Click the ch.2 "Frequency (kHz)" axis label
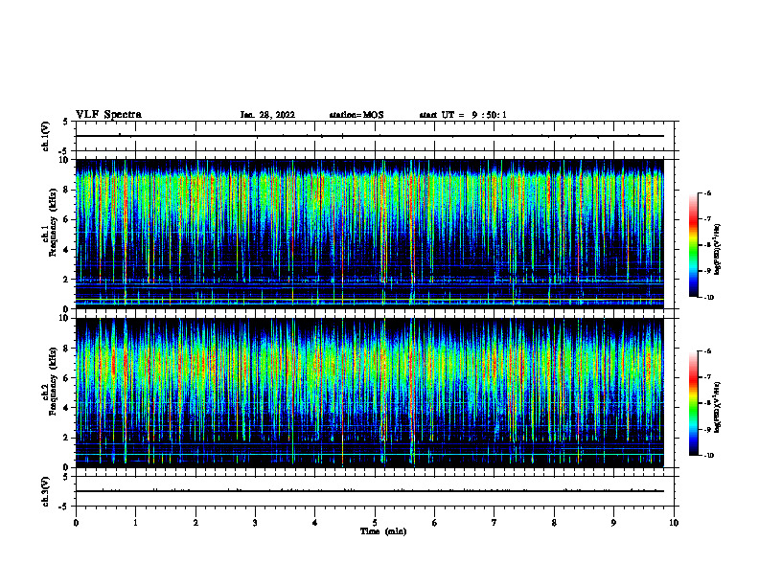759x586 pixels. pyautogui.click(x=53, y=381)
